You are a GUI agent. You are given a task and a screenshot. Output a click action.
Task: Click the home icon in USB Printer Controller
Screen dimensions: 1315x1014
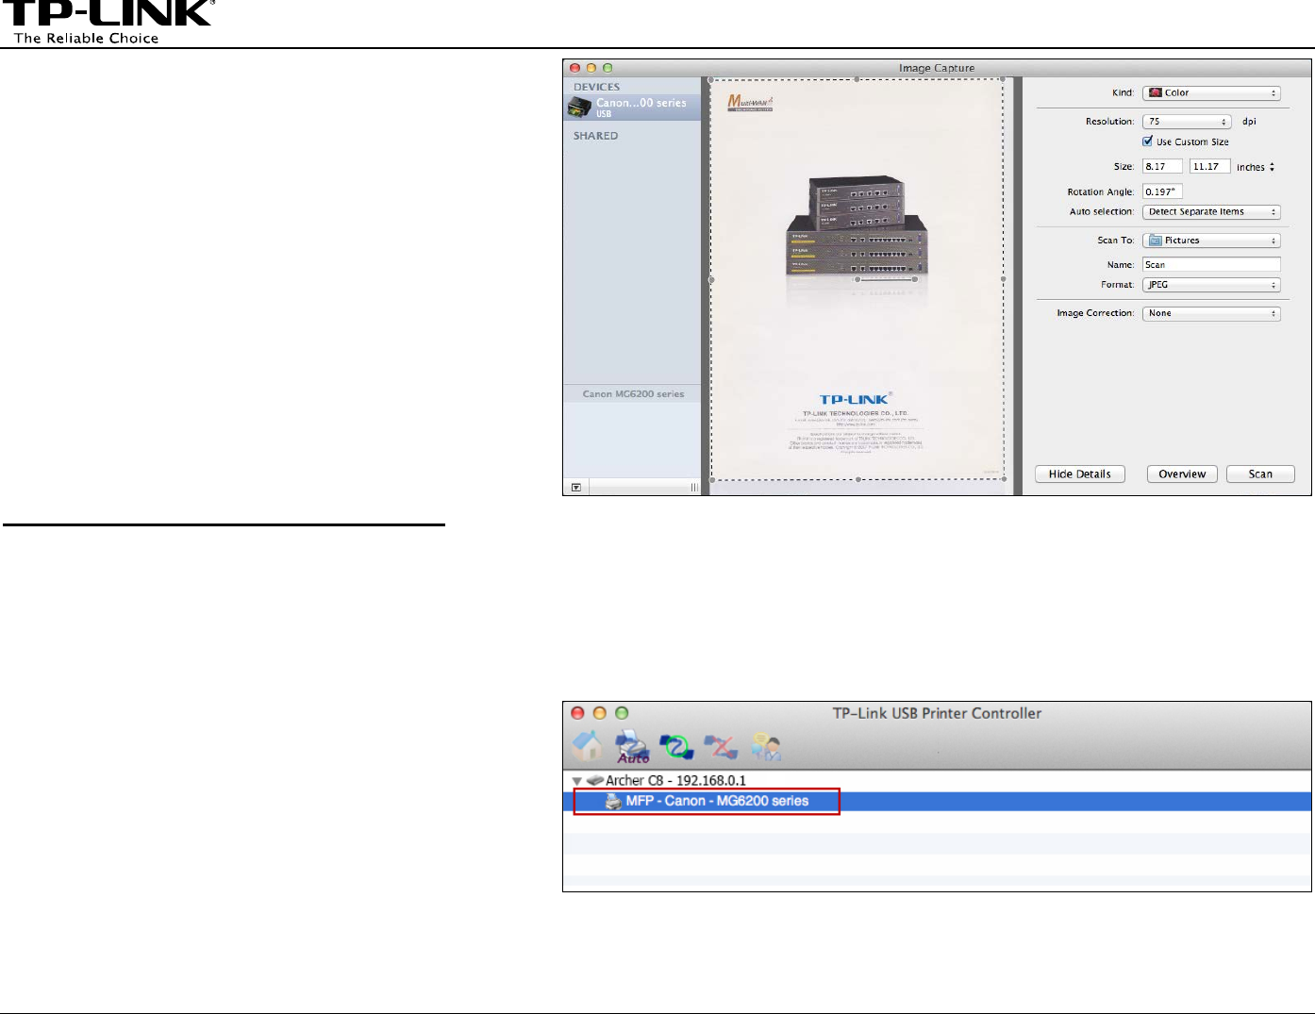587,746
